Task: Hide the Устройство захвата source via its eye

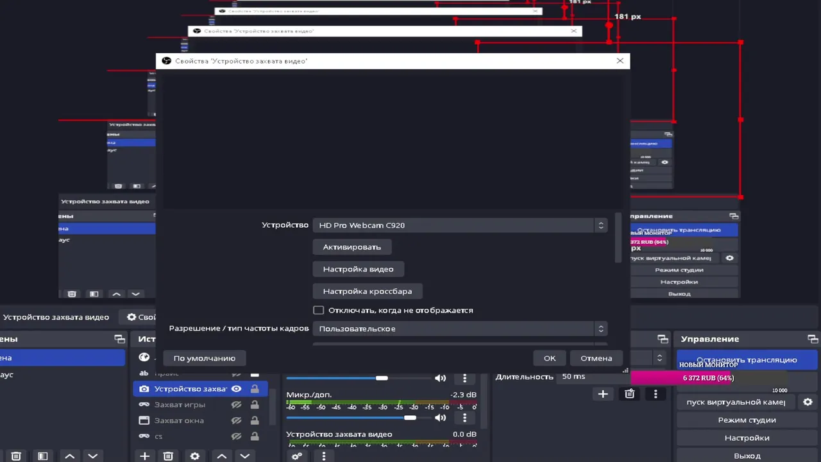Action: [x=236, y=389]
